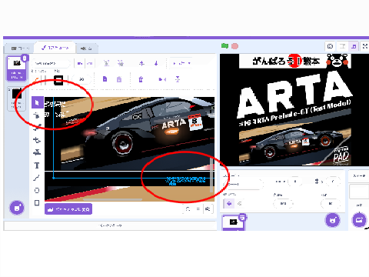Switch to the large stage layout

tap(354, 46)
